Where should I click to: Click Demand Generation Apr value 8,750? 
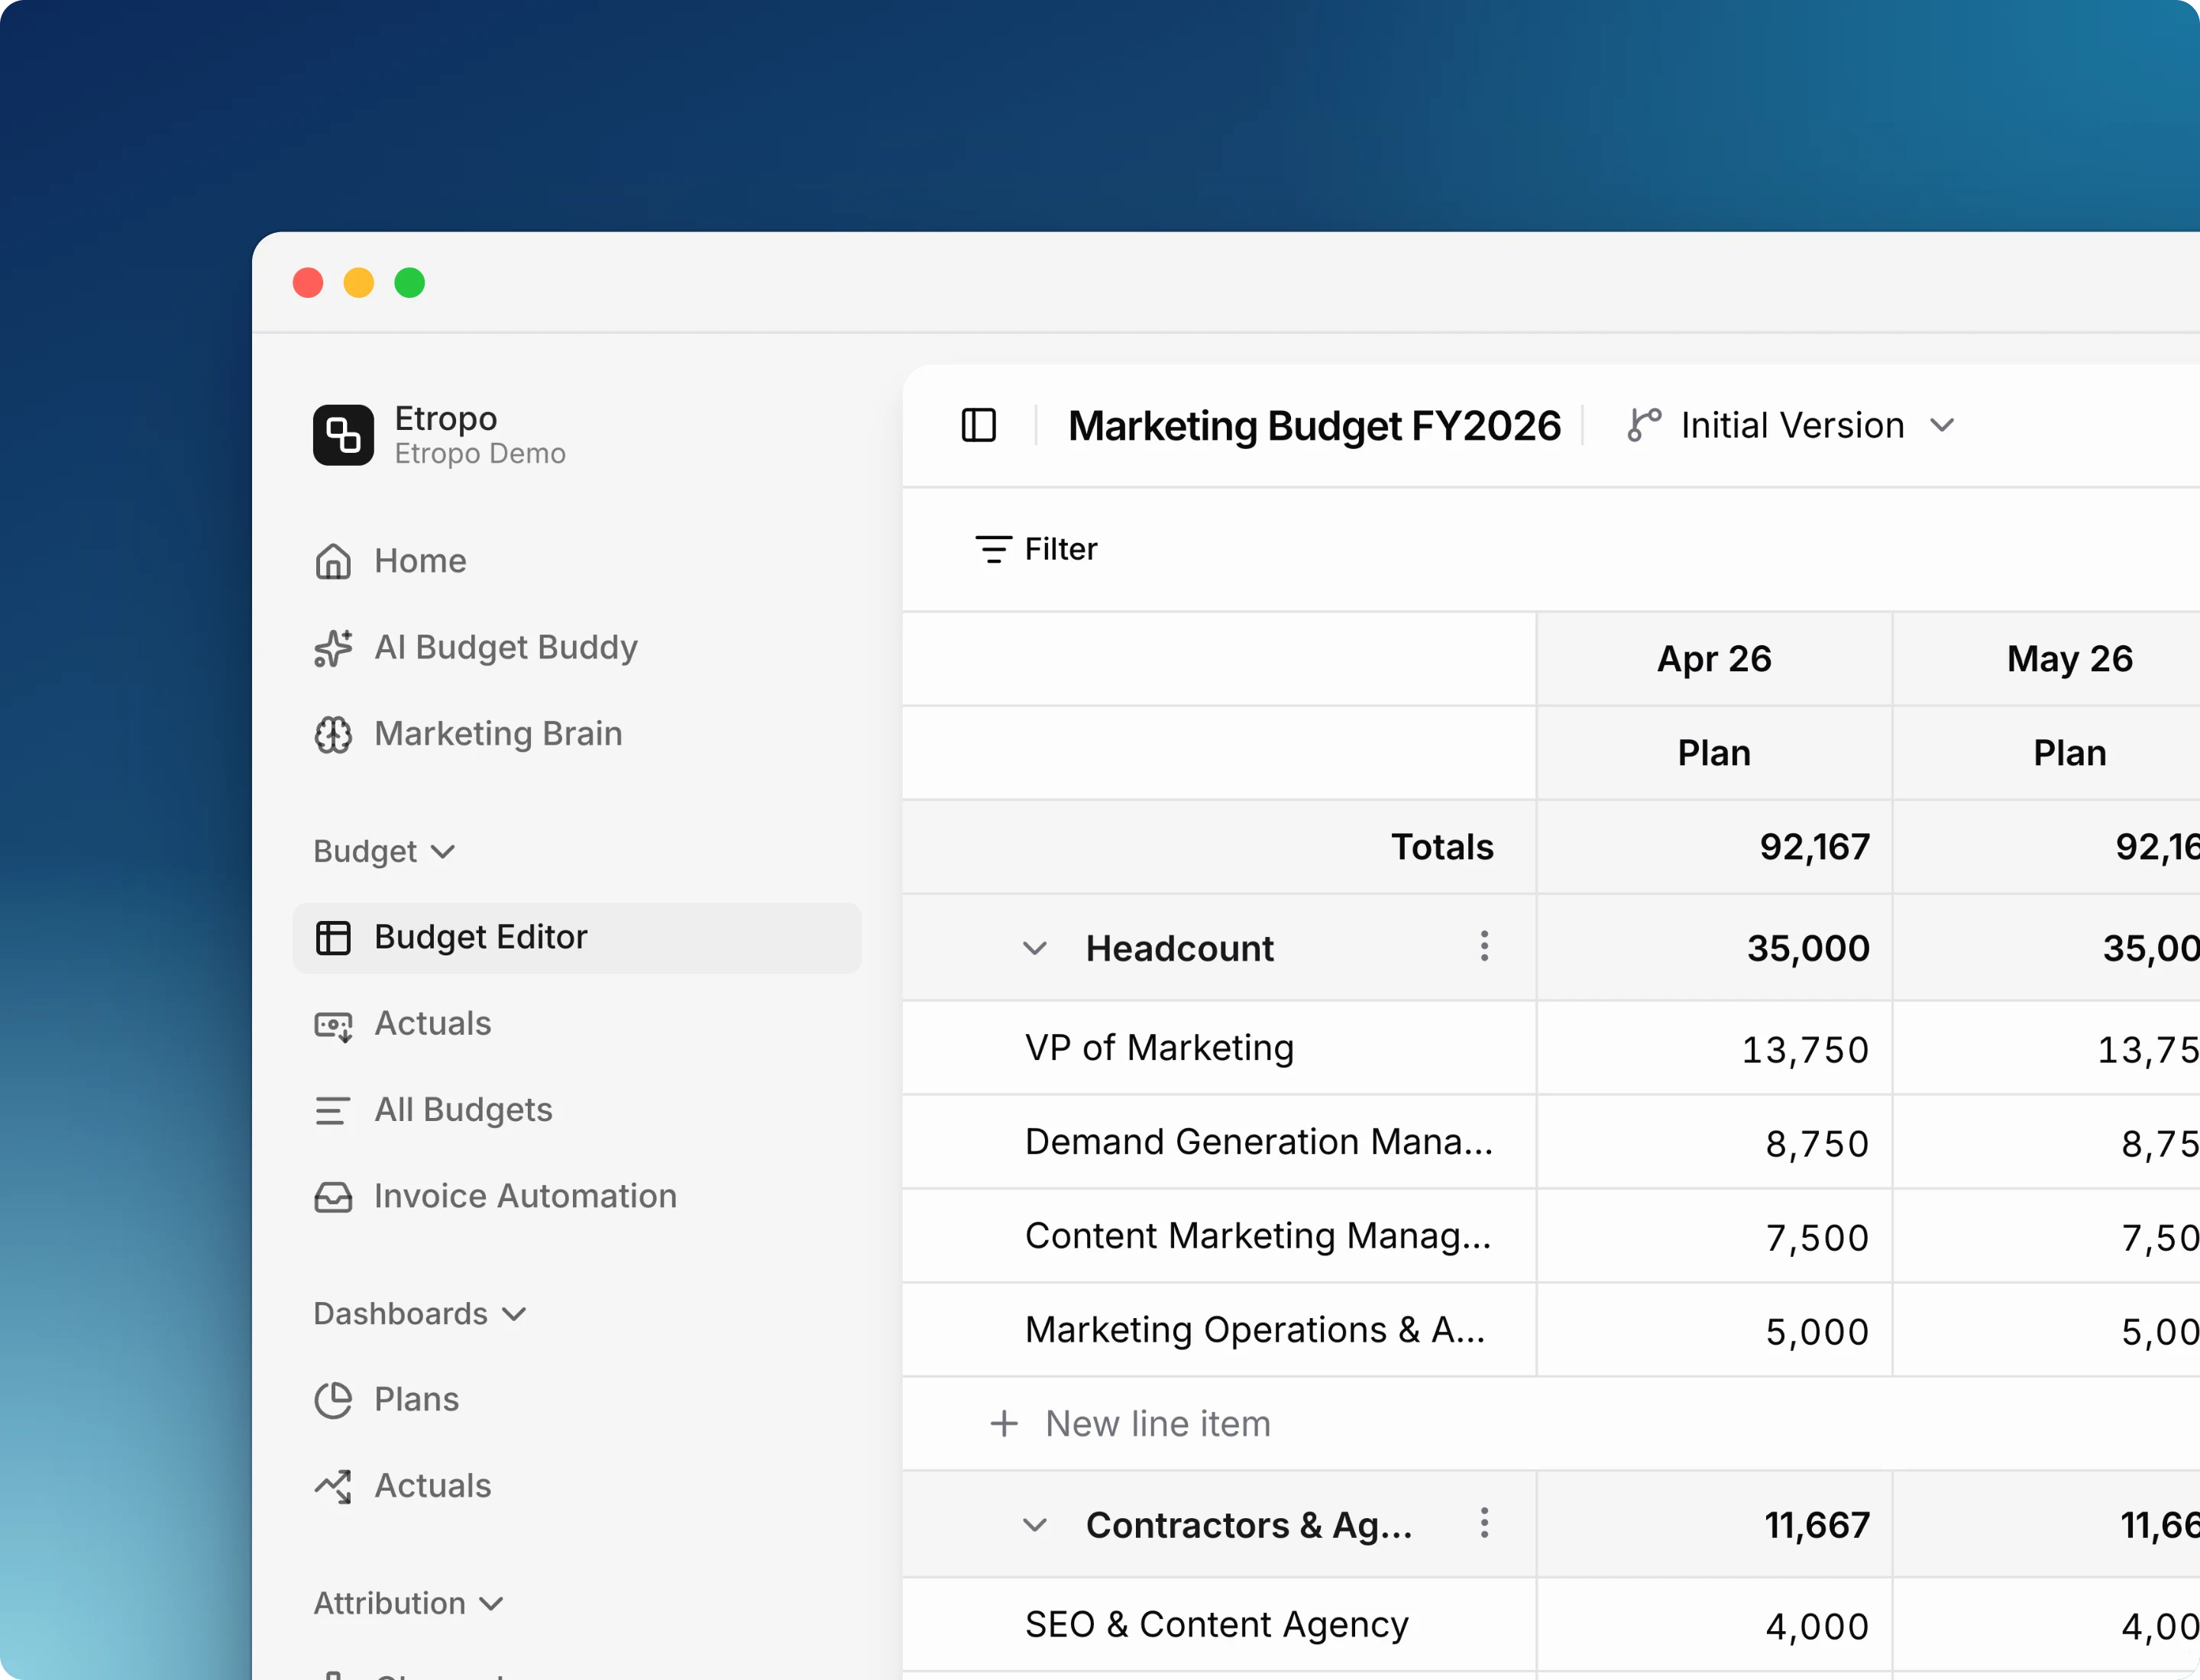(1817, 1144)
